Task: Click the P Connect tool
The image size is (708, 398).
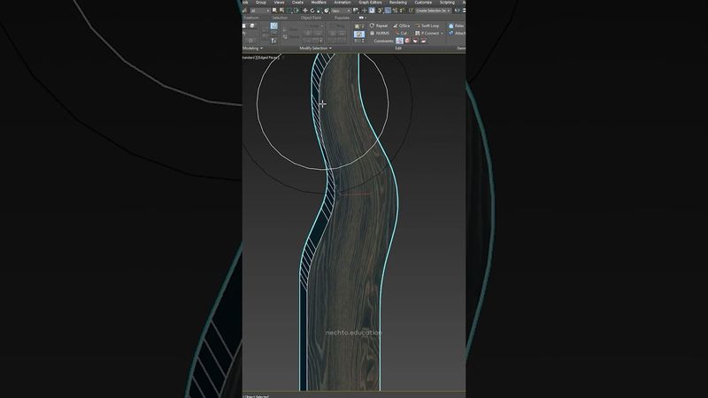Action: tap(427, 34)
